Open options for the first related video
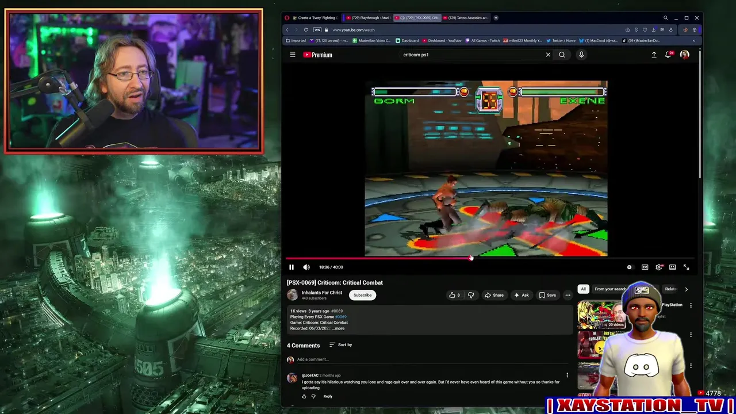 click(691, 305)
